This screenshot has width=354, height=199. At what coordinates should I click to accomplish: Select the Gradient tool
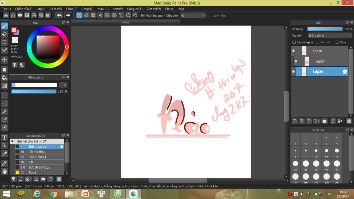[4, 86]
